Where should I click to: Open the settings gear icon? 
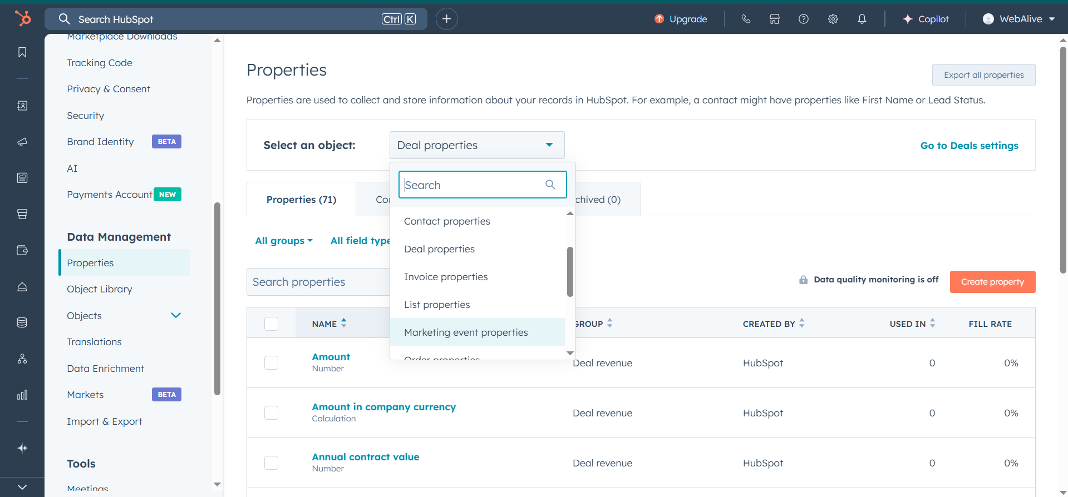coord(833,19)
